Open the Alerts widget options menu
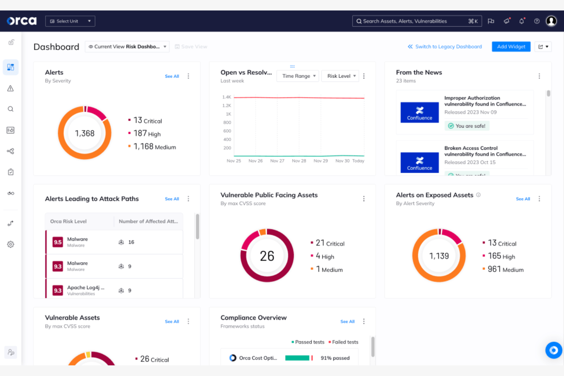 point(188,76)
